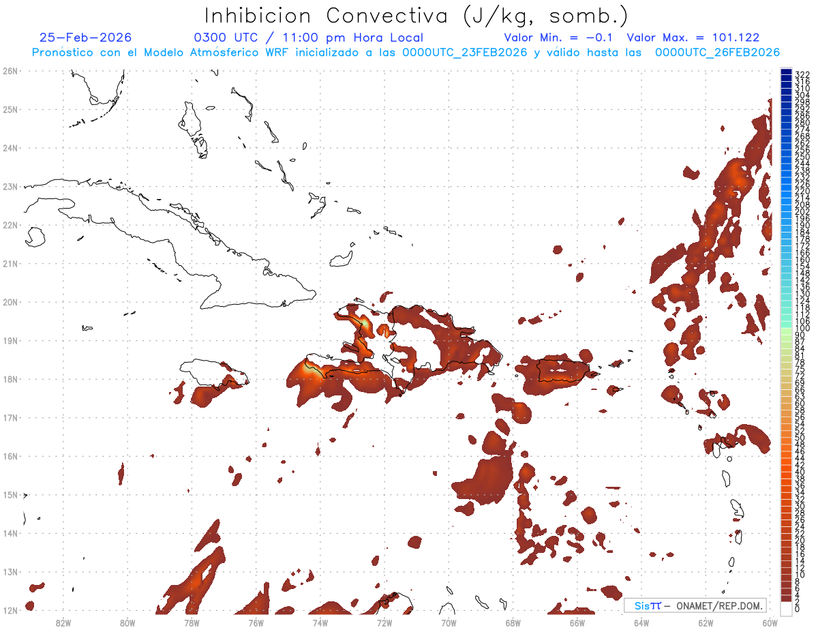Click 'Valor Max. = 101.122' text
Image resolution: width=818 pixels, height=632 pixels.
pyautogui.click(x=693, y=38)
